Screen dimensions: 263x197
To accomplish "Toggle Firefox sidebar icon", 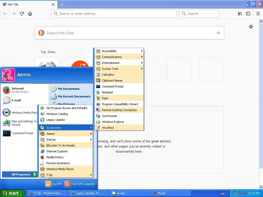I will point(248,14).
